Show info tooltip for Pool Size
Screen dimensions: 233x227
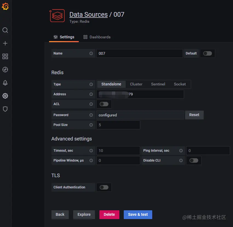(91, 125)
